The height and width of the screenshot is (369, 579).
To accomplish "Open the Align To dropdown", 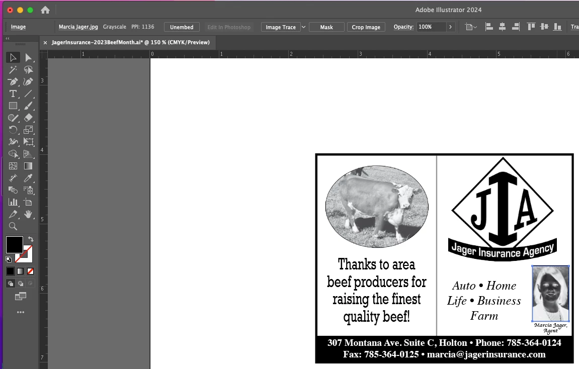I will coord(471,27).
